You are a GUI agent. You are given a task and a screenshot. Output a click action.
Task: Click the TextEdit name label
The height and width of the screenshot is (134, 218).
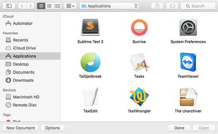click(90, 111)
